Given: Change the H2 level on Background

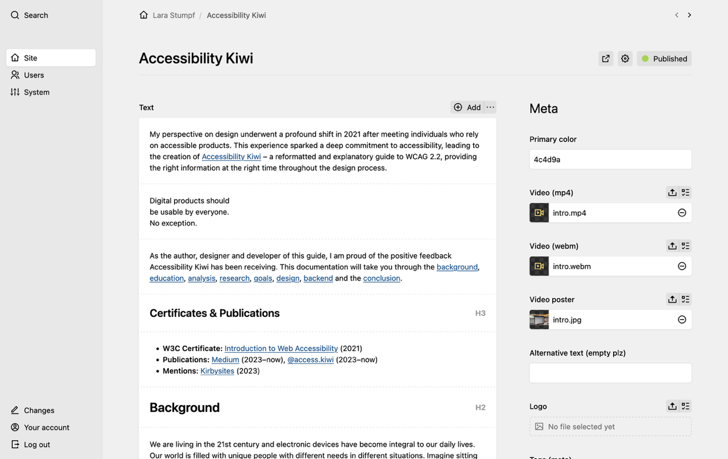Looking at the screenshot, I should (481, 408).
